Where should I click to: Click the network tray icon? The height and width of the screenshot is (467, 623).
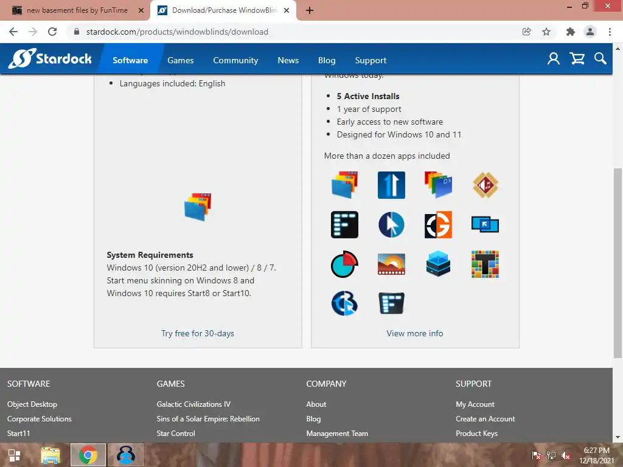[551, 455]
